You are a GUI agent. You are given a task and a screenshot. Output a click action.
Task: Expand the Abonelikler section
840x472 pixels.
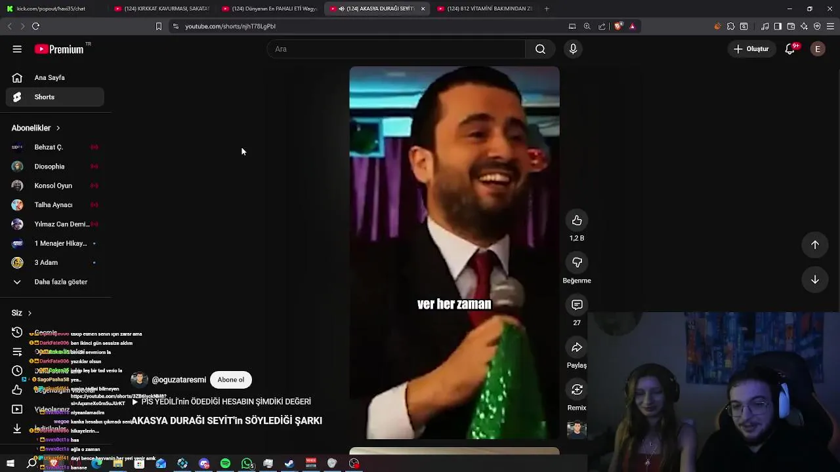click(35, 128)
